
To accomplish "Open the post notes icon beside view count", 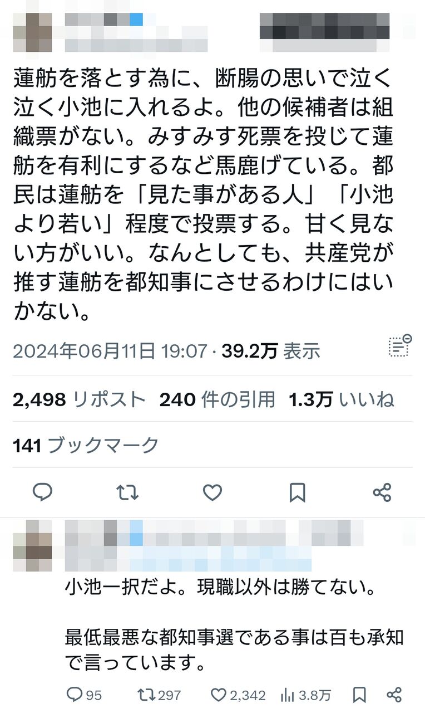I will [399, 345].
